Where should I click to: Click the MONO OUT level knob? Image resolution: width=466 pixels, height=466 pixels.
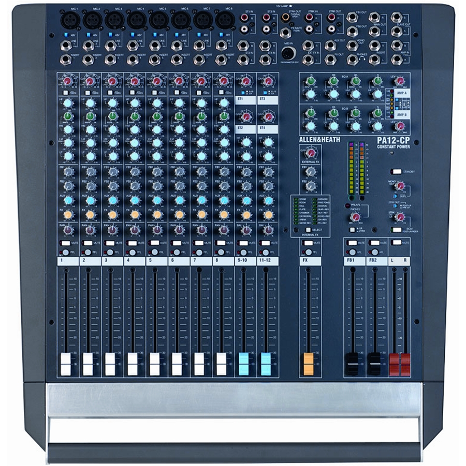400,186
